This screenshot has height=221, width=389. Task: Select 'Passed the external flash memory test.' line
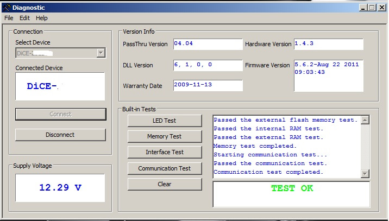[286, 120]
